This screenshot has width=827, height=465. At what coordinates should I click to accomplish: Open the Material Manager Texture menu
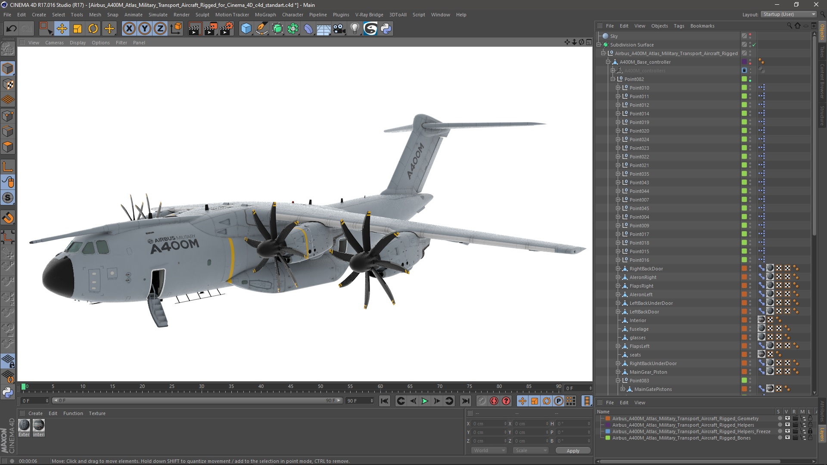pos(97,413)
